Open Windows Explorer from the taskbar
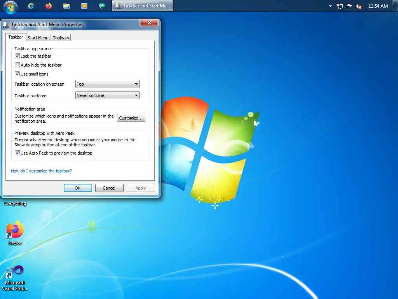Viewport: 398px width, 299px height. click(66, 6)
